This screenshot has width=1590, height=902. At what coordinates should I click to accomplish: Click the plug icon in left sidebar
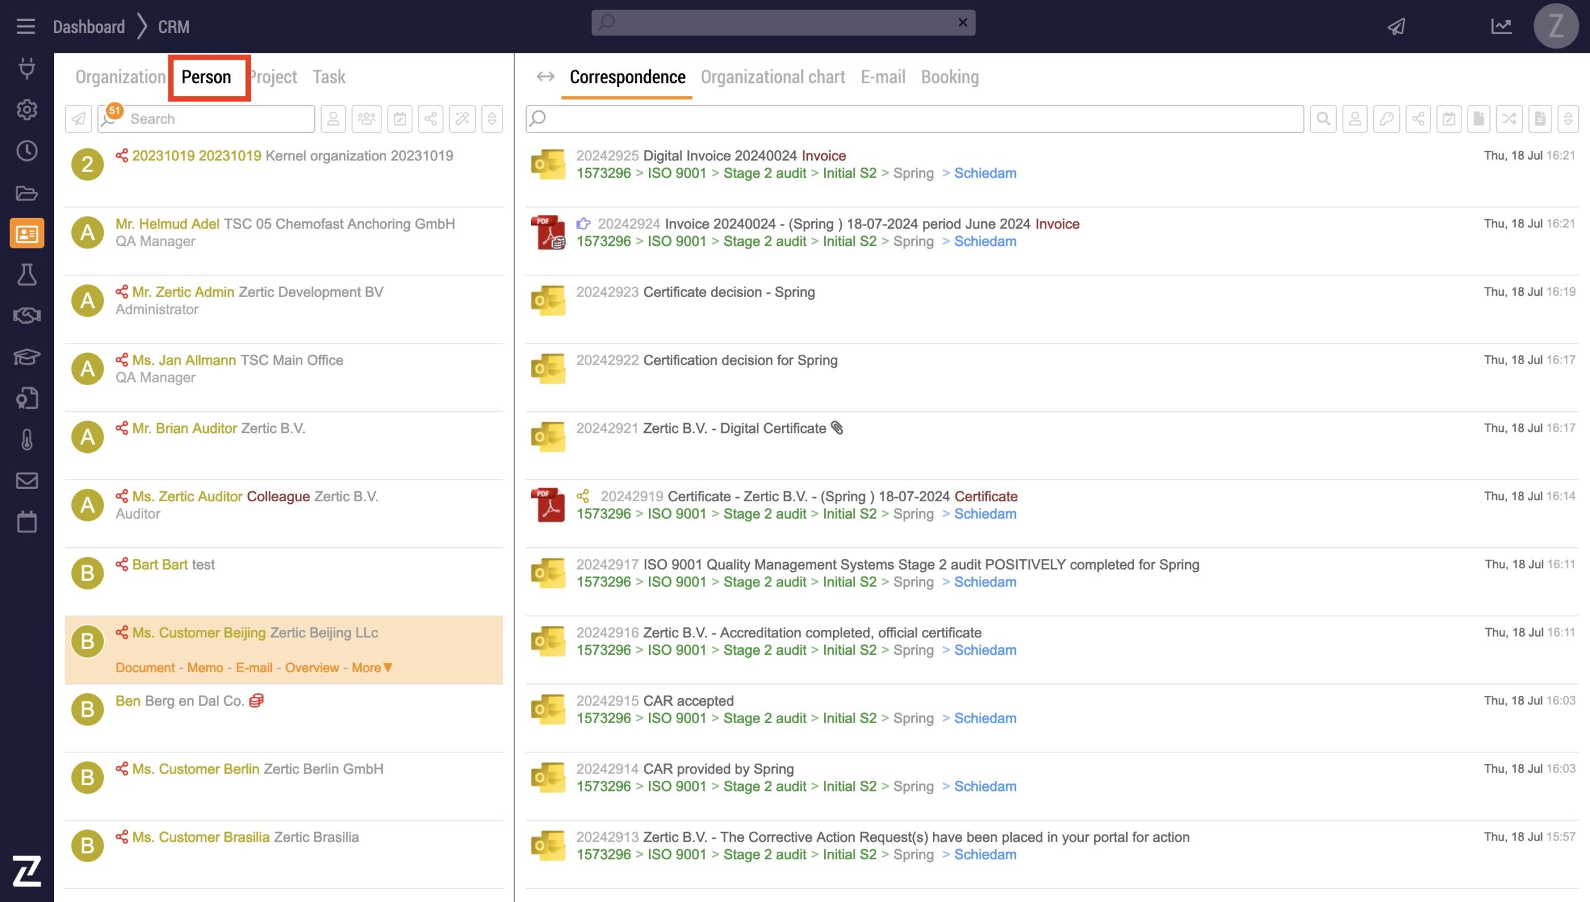coord(27,68)
